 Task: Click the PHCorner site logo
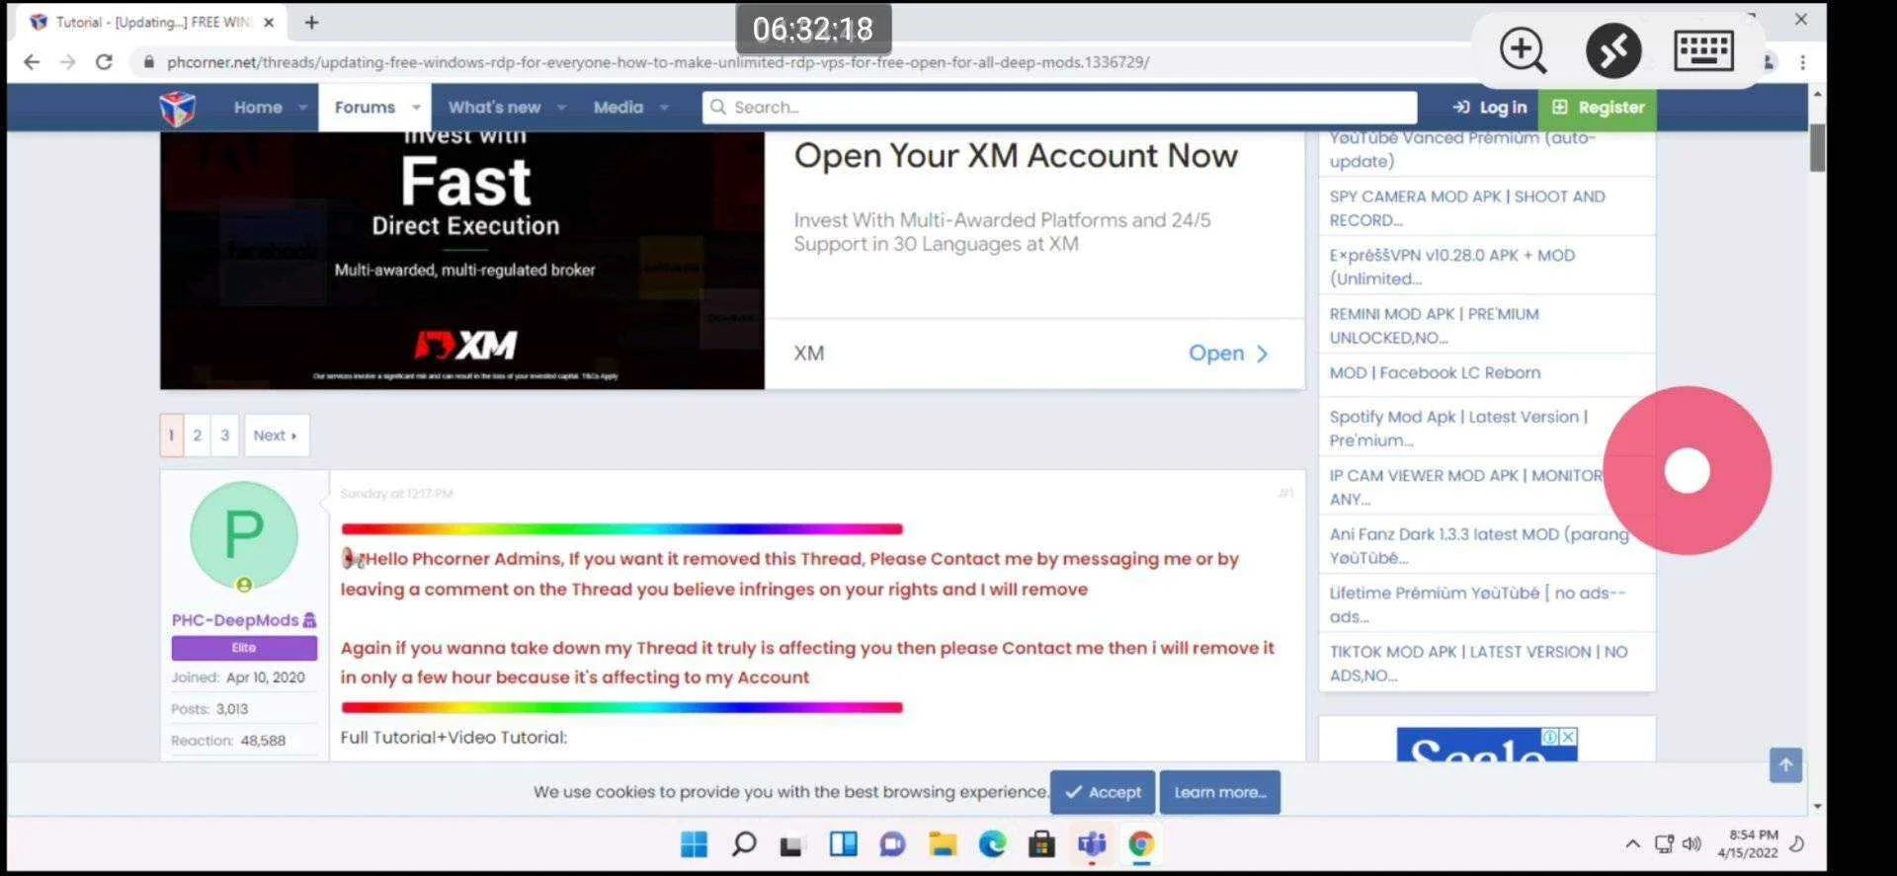click(x=177, y=108)
